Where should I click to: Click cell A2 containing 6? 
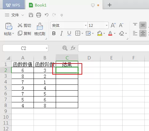pyautogui.click(x=23, y=70)
